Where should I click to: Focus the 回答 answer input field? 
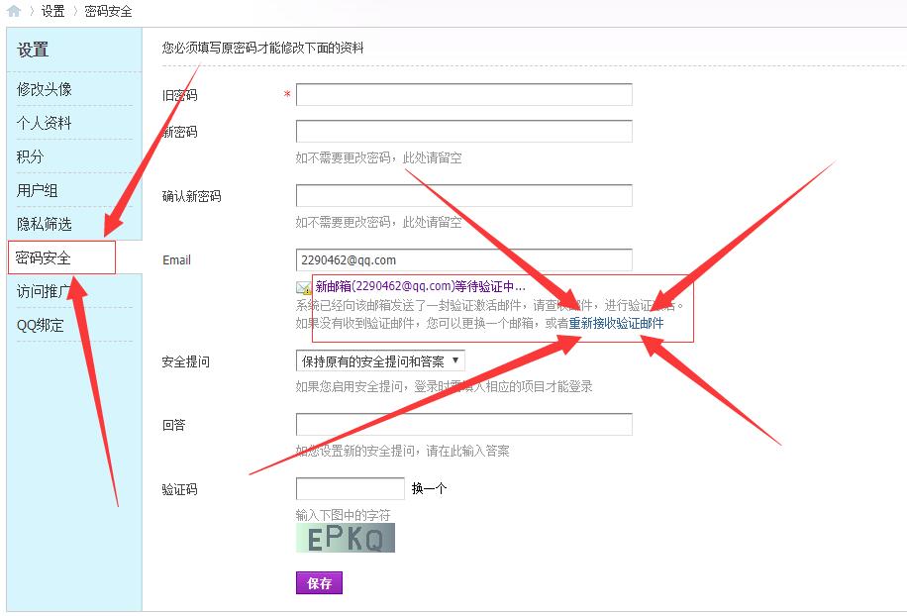tap(464, 425)
